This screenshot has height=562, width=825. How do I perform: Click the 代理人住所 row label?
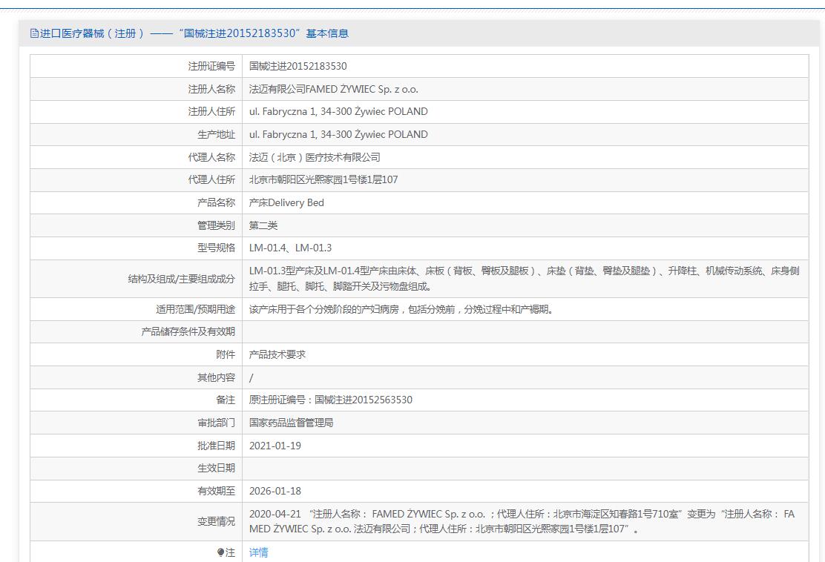click(x=211, y=180)
